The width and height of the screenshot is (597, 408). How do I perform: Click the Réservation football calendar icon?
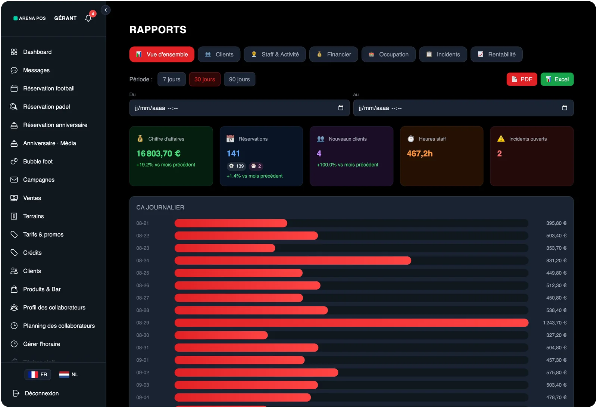[14, 88]
